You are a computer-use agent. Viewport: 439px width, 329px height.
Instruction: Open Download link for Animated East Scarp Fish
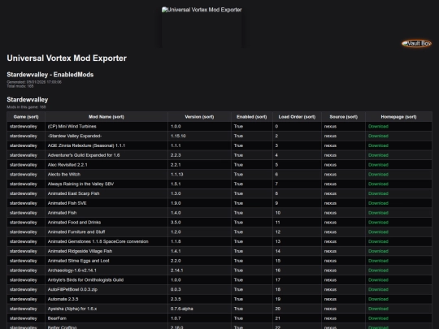[x=378, y=193]
